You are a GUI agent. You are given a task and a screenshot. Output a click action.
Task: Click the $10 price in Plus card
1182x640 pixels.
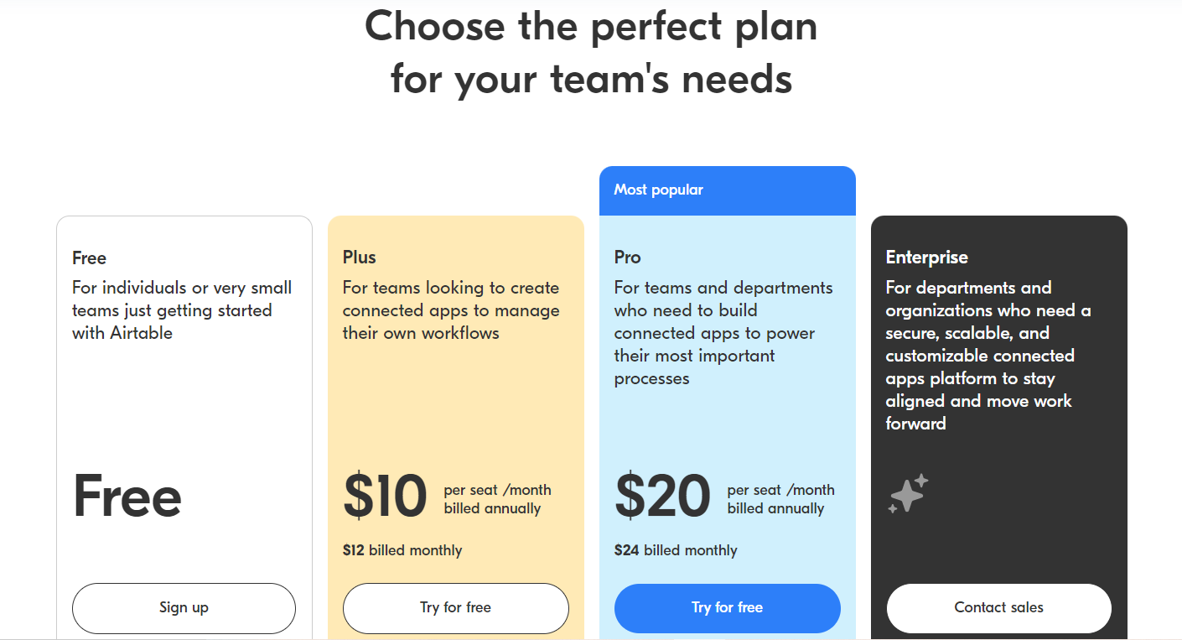coord(386,496)
